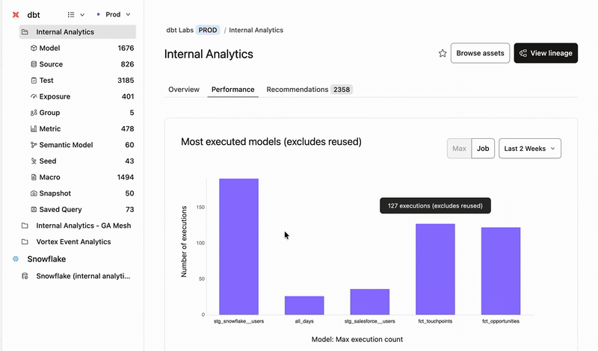Click the Internal Analytics breadcrumb
The height and width of the screenshot is (351, 598).
[x=256, y=30]
